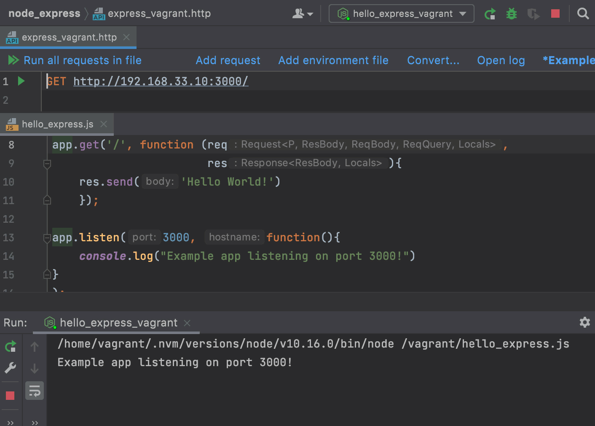595x426 pixels.
Task: Switch to the hello_express.js tab
Action: pyautogui.click(x=57, y=124)
